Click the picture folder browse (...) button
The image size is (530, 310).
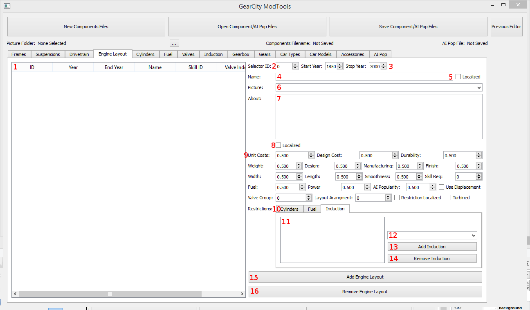click(174, 43)
